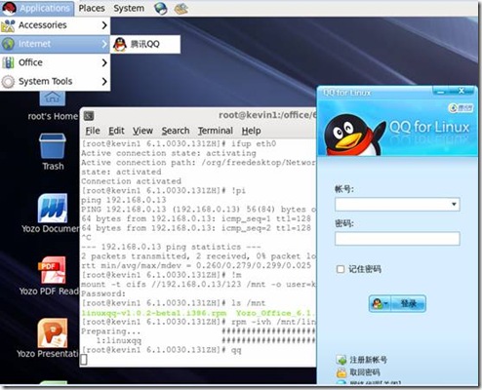Click the QQ penguin icon in submenu
The width and height of the screenshot is (482, 390).
coord(120,44)
